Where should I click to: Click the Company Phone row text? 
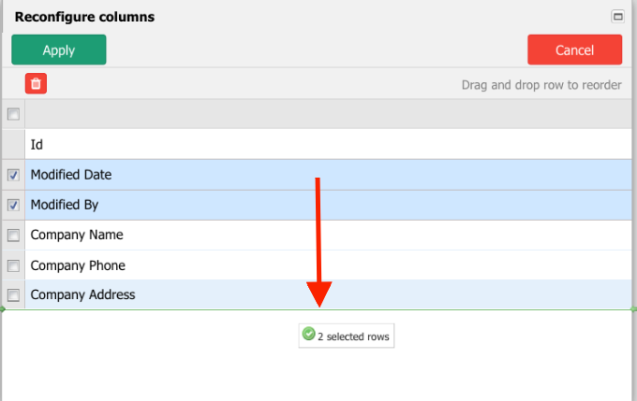coord(78,265)
